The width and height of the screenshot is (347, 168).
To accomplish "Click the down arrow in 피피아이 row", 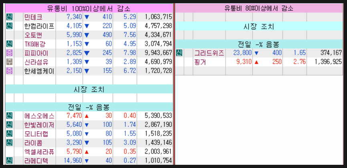I will pyautogui.click(x=87, y=53).
